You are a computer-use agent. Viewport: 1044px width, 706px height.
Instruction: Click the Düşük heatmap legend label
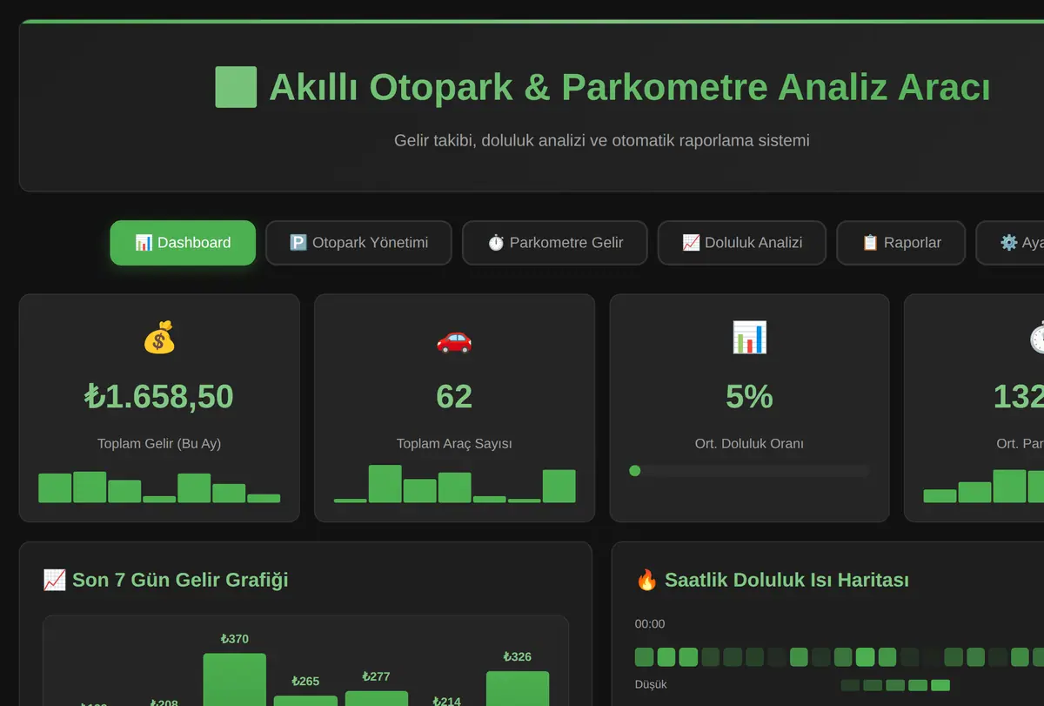tap(651, 684)
